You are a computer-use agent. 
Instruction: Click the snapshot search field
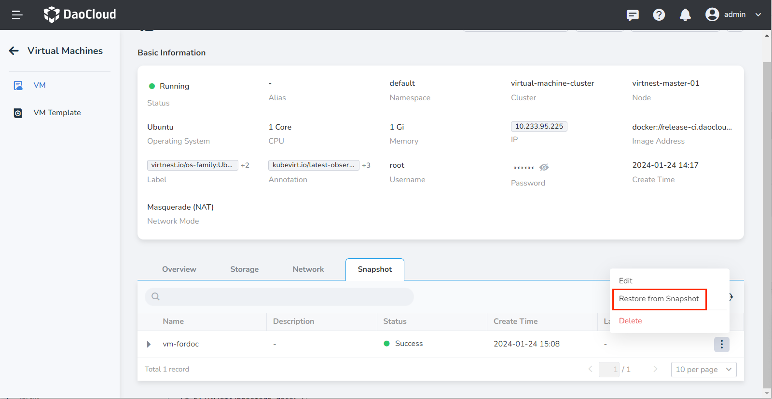click(x=279, y=296)
